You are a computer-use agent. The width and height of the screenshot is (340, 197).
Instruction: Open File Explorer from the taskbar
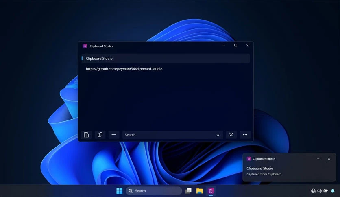point(200,191)
